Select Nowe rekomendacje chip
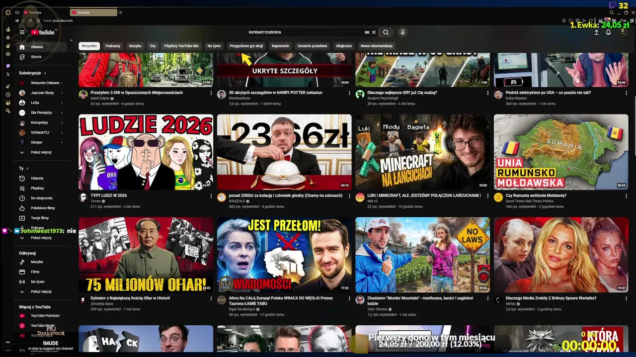 pyautogui.click(x=377, y=46)
